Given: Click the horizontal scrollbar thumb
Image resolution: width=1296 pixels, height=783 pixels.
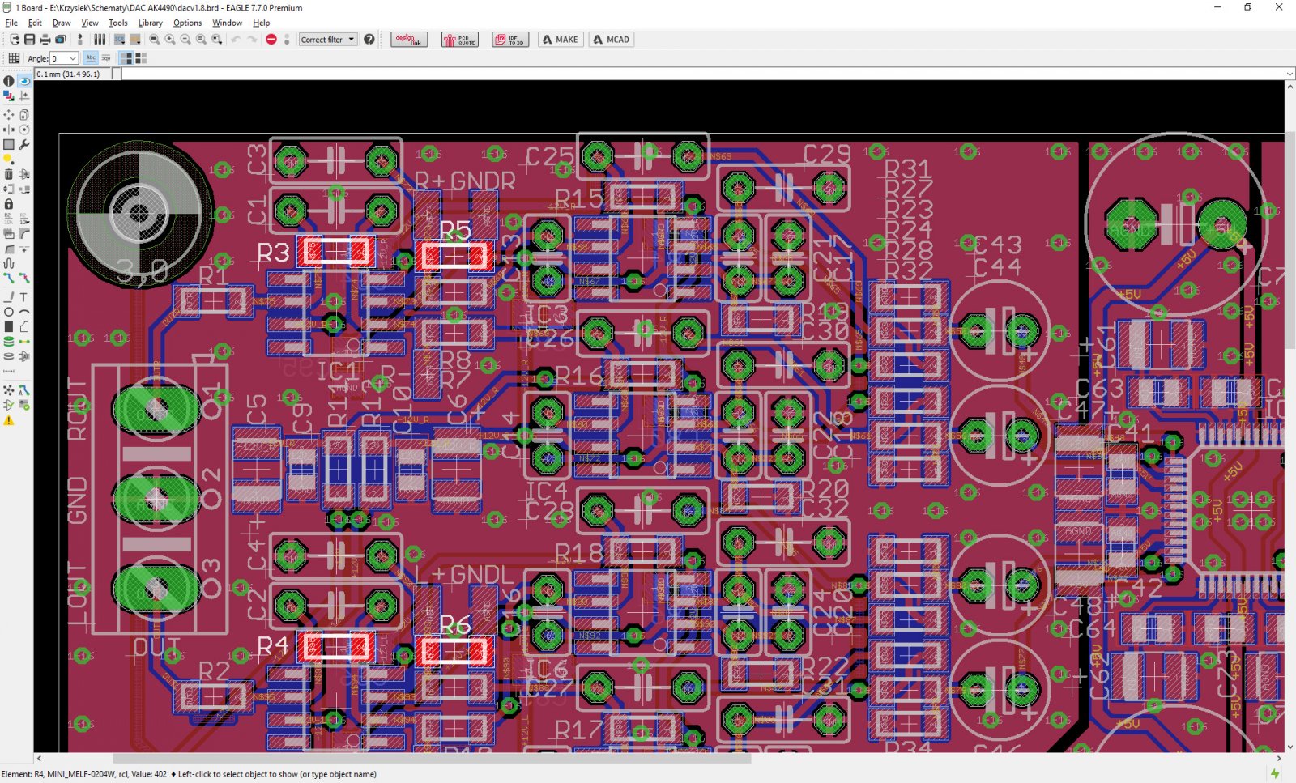Looking at the screenshot, I should tap(432, 759).
